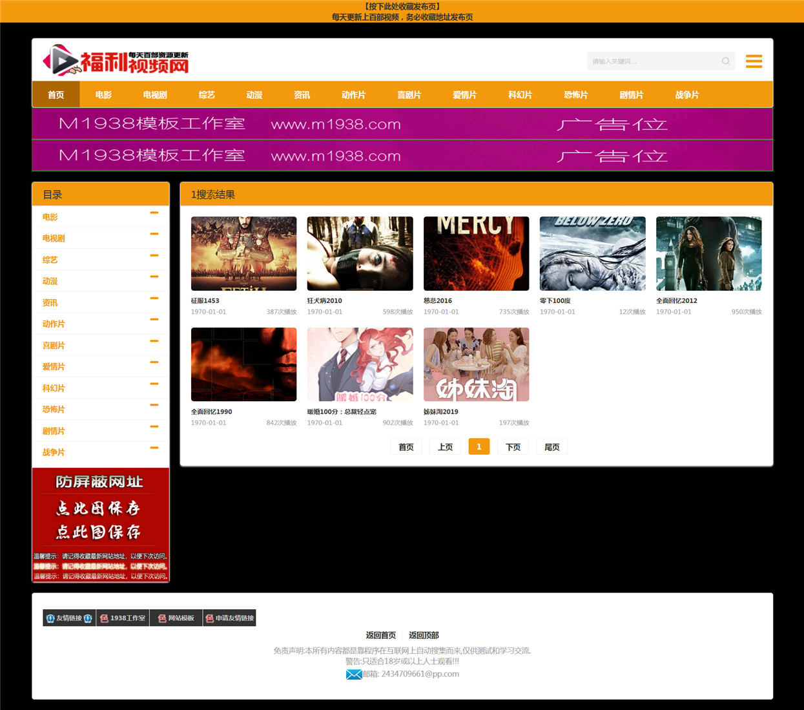The height and width of the screenshot is (710, 804).
Task: Click the search magnifier icon
Action: [726, 61]
